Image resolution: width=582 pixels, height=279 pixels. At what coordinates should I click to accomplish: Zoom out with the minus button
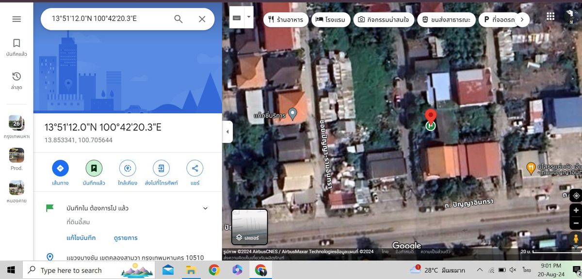(576, 223)
